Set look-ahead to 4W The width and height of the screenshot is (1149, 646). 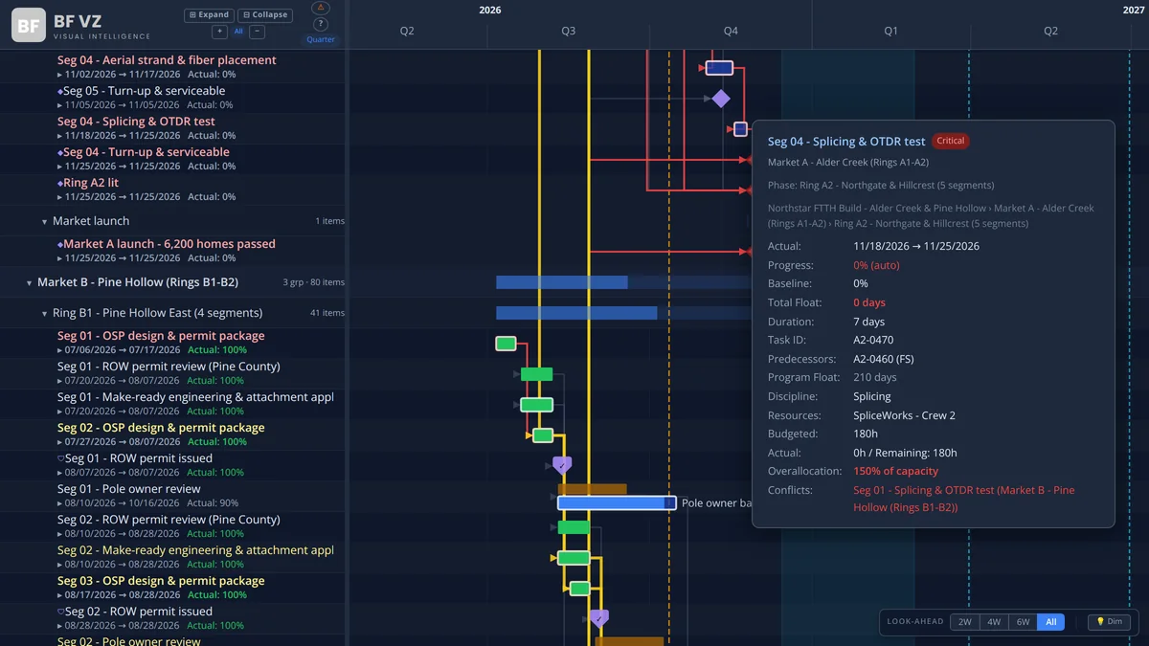coord(994,622)
